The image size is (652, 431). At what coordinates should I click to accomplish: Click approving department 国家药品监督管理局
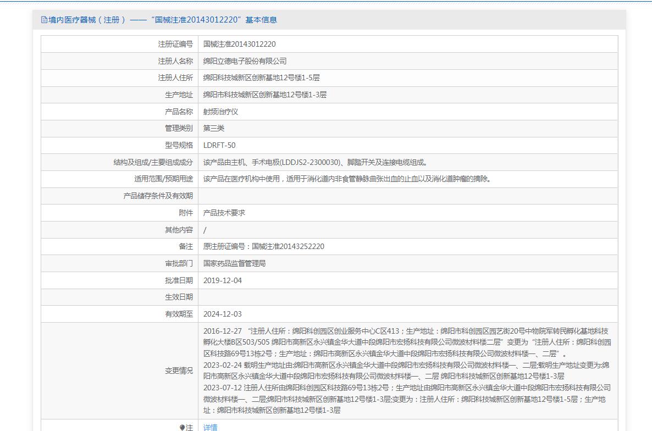click(x=234, y=263)
